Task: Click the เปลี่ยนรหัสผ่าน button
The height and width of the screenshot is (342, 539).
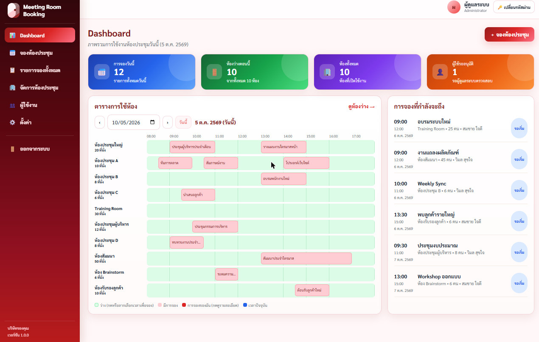Action: (x=514, y=7)
